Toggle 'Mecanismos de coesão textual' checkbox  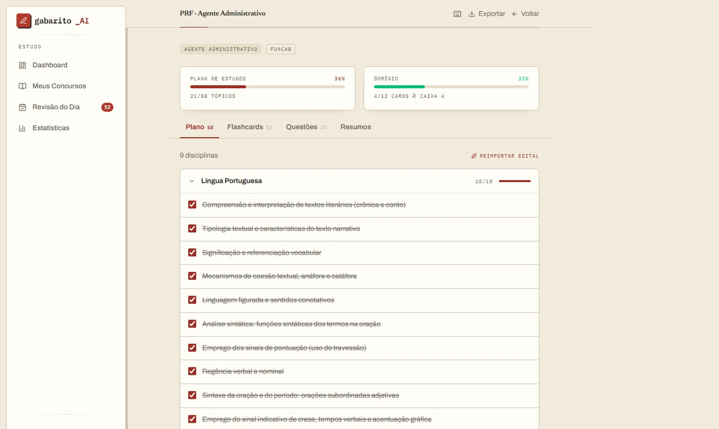click(192, 276)
